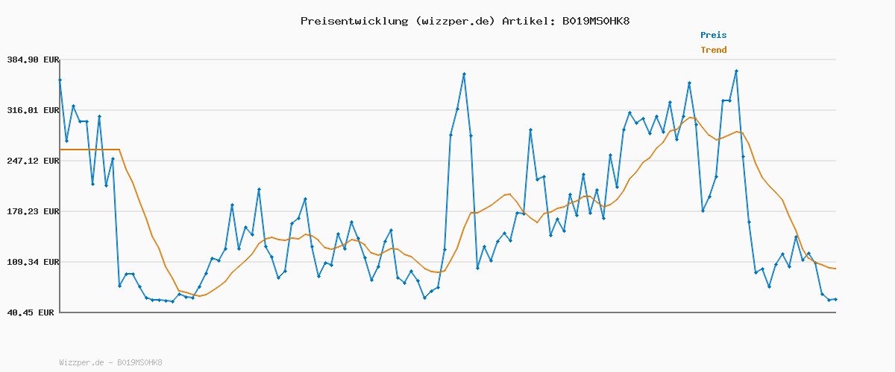Click the highest point of the orange trend line
Viewport: 895px width, 372px height.
tap(691, 117)
